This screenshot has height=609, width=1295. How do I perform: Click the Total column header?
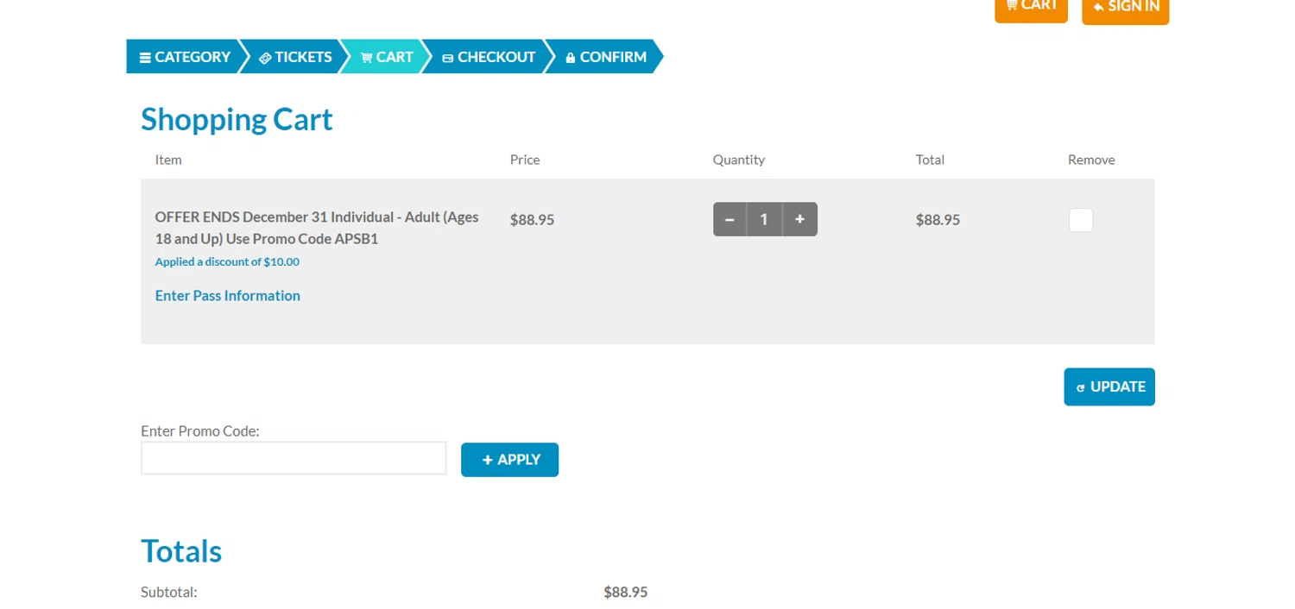930,160
